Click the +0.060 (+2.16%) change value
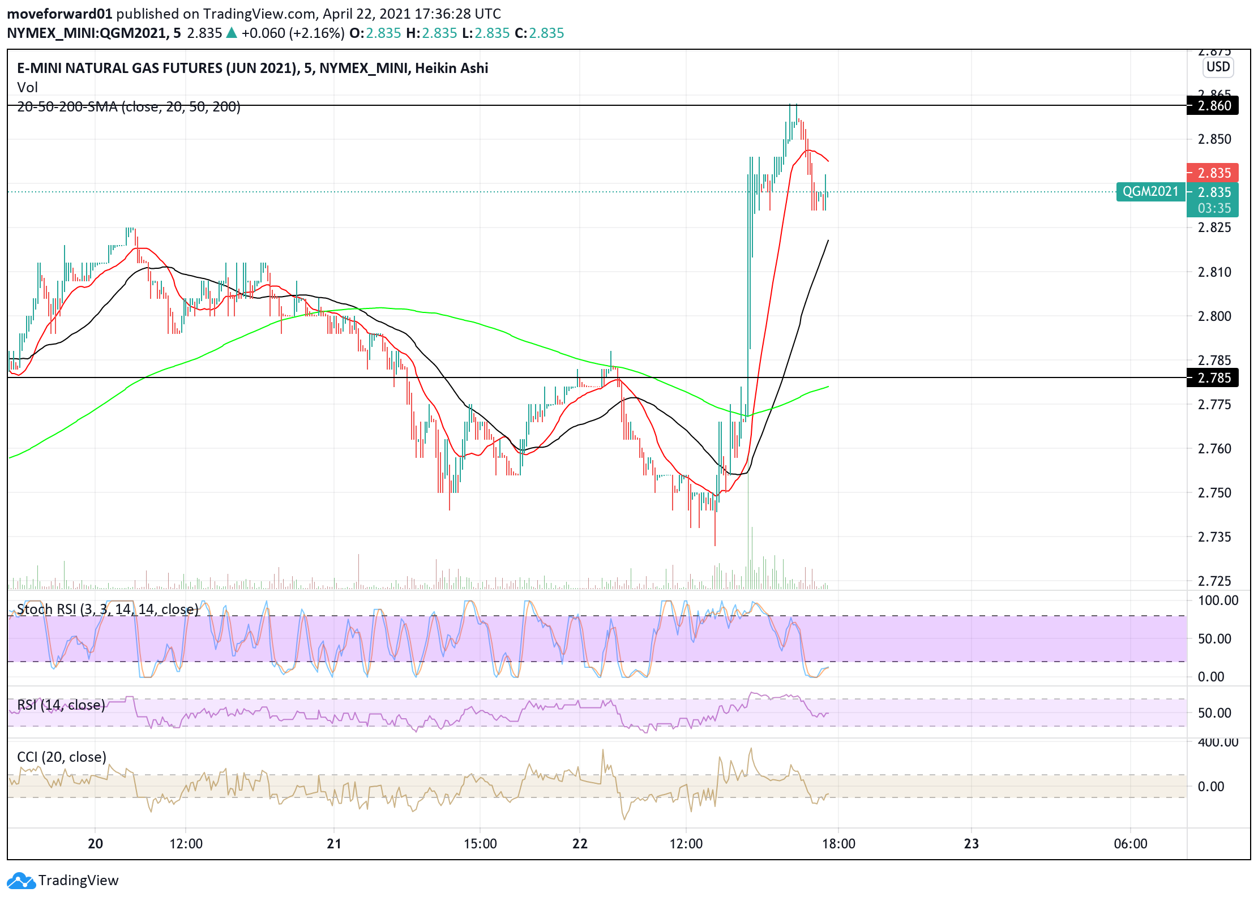Image resolution: width=1258 pixels, height=901 pixels. [293, 33]
